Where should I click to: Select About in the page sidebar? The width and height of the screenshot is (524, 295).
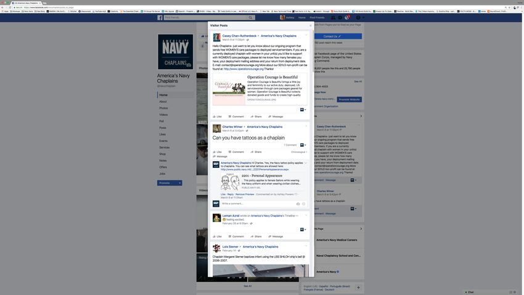pos(163,102)
